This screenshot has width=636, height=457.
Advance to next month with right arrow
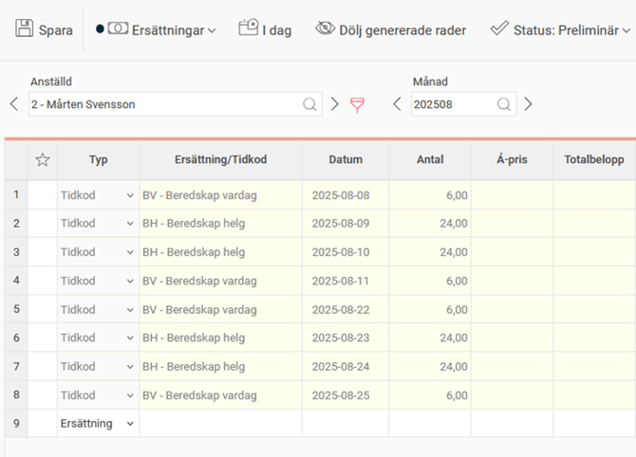(529, 104)
